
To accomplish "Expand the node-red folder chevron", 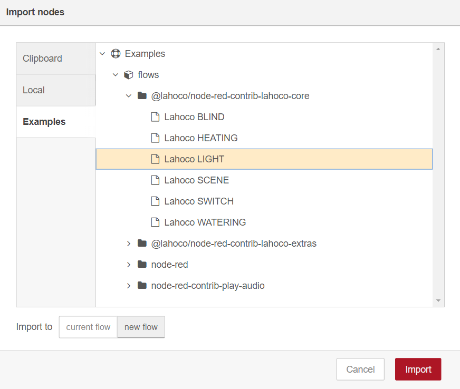I will pos(128,265).
